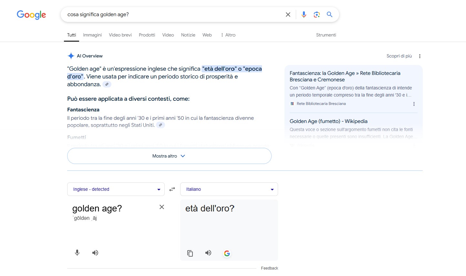Listen to source text pronunciation
466x276 pixels.
point(95,253)
